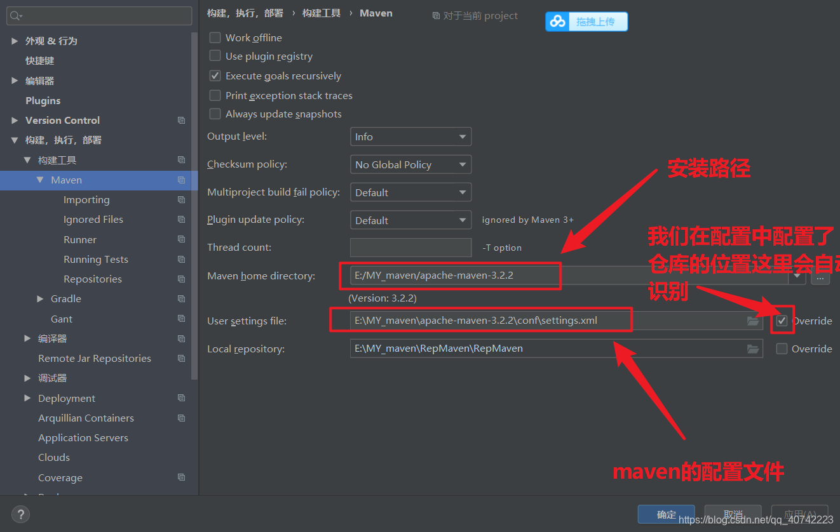Click the User settings file path field
The image size is (840, 532).
pos(556,321)
